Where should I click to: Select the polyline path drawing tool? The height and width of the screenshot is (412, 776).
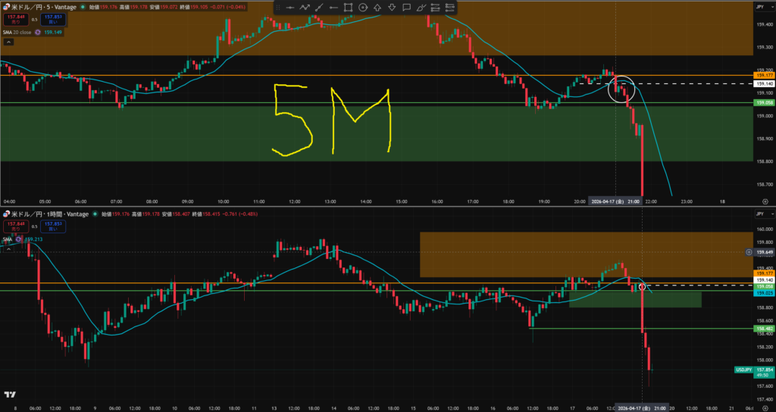click(x=305, y=8)
